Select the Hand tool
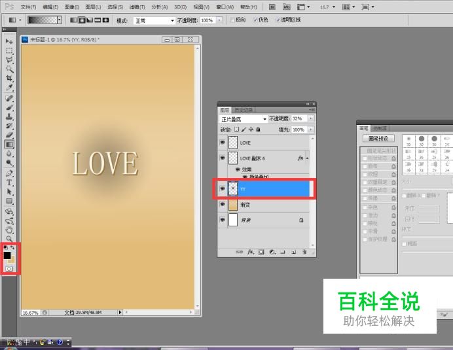 [x=9, y=230]
